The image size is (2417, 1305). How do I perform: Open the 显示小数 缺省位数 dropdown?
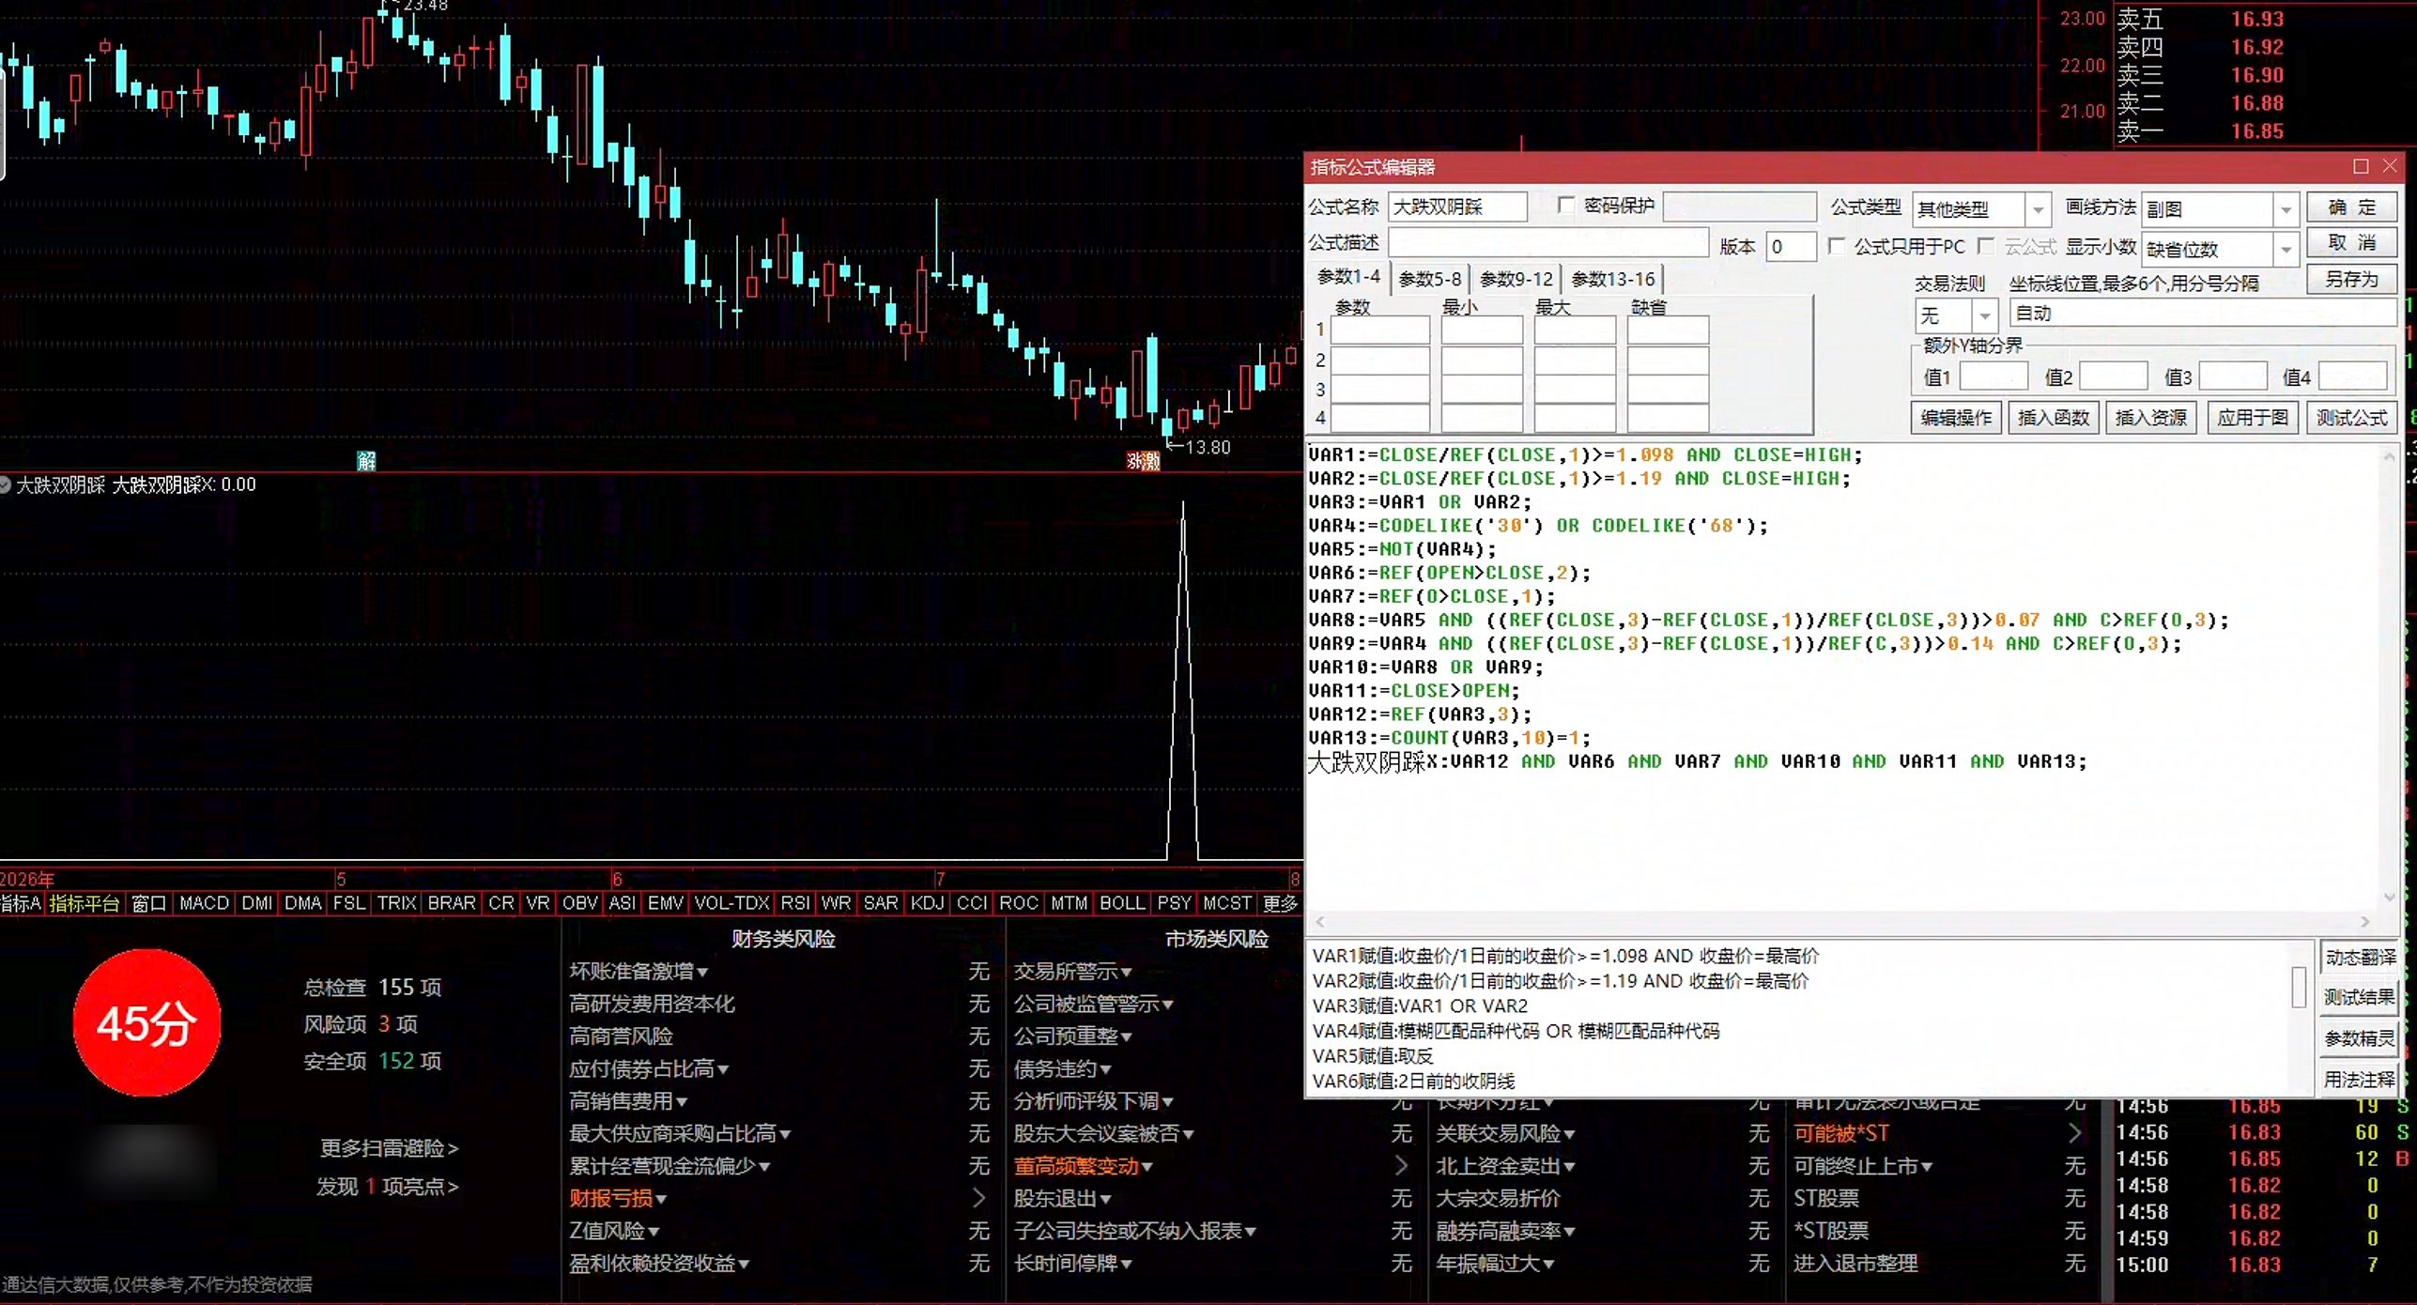(2286, 249)
